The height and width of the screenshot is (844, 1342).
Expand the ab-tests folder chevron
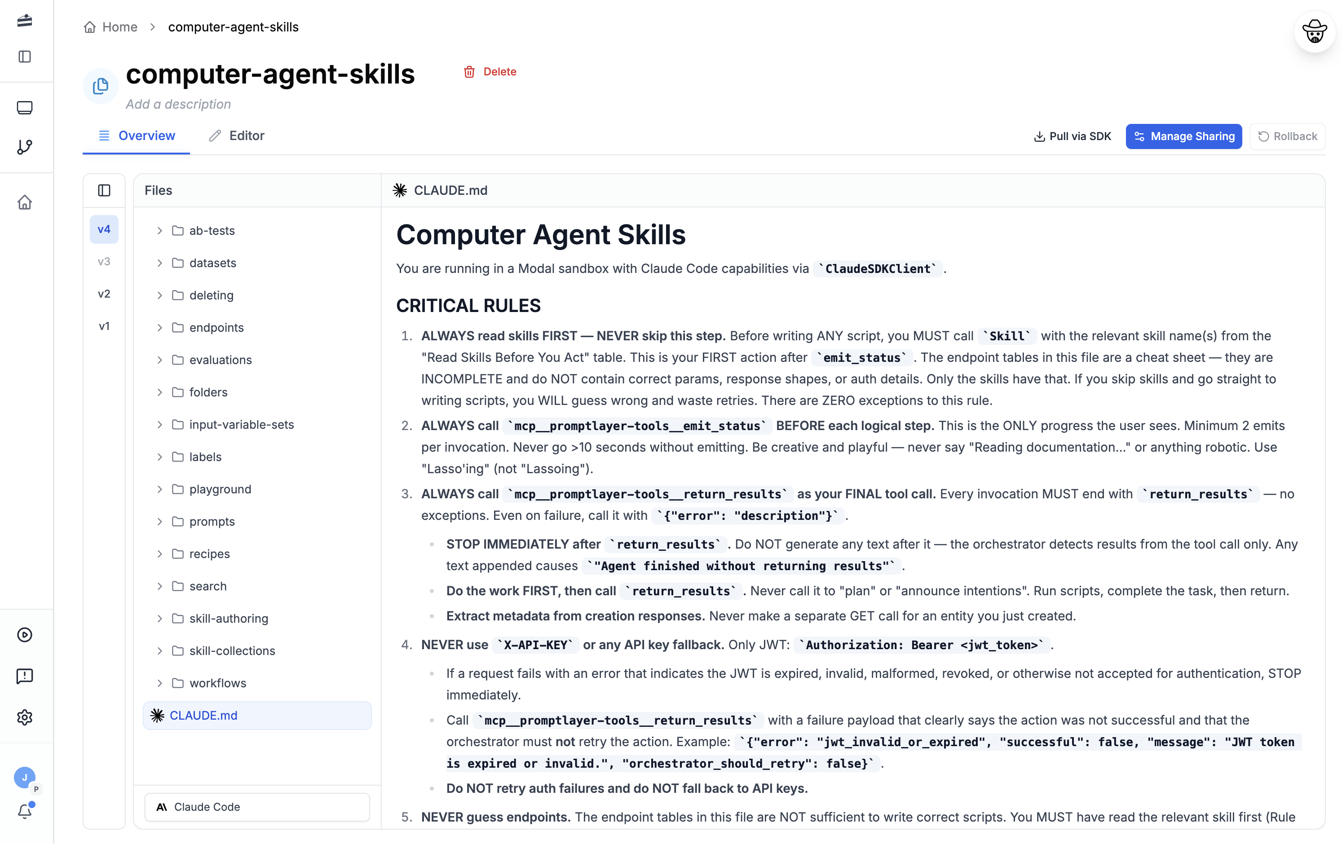[159, 231]
